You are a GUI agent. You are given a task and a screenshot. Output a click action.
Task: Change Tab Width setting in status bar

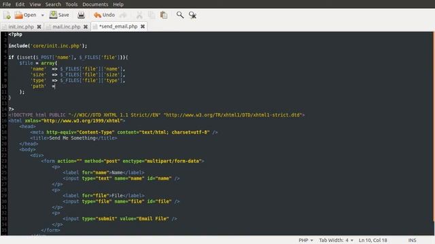click(x=336, y=240)
